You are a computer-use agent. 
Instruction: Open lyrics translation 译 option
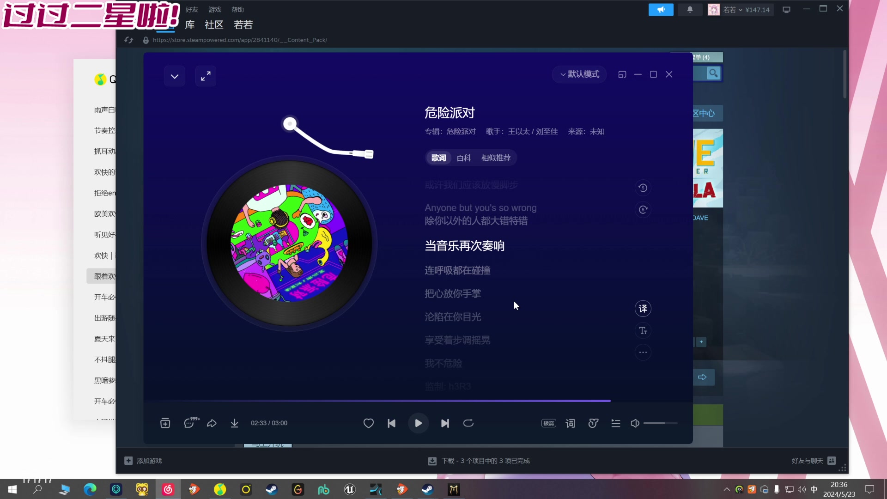[x=643, y=308]
